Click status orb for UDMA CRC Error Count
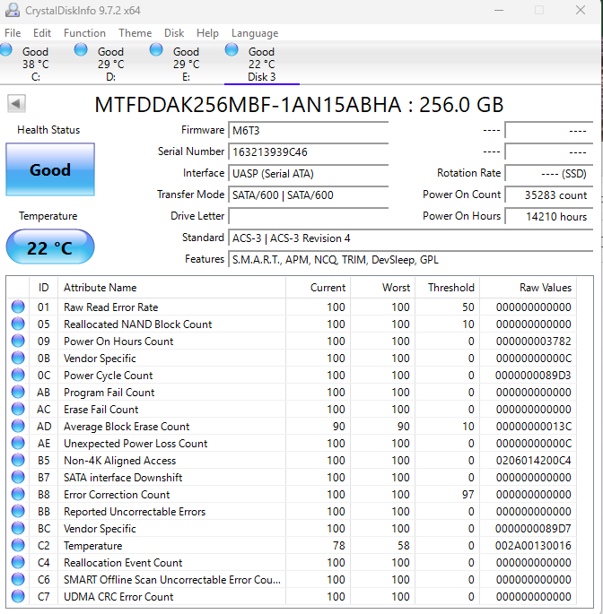Image resolution: width=603 pixels, height=614 pixels. (x=18, y=596)
